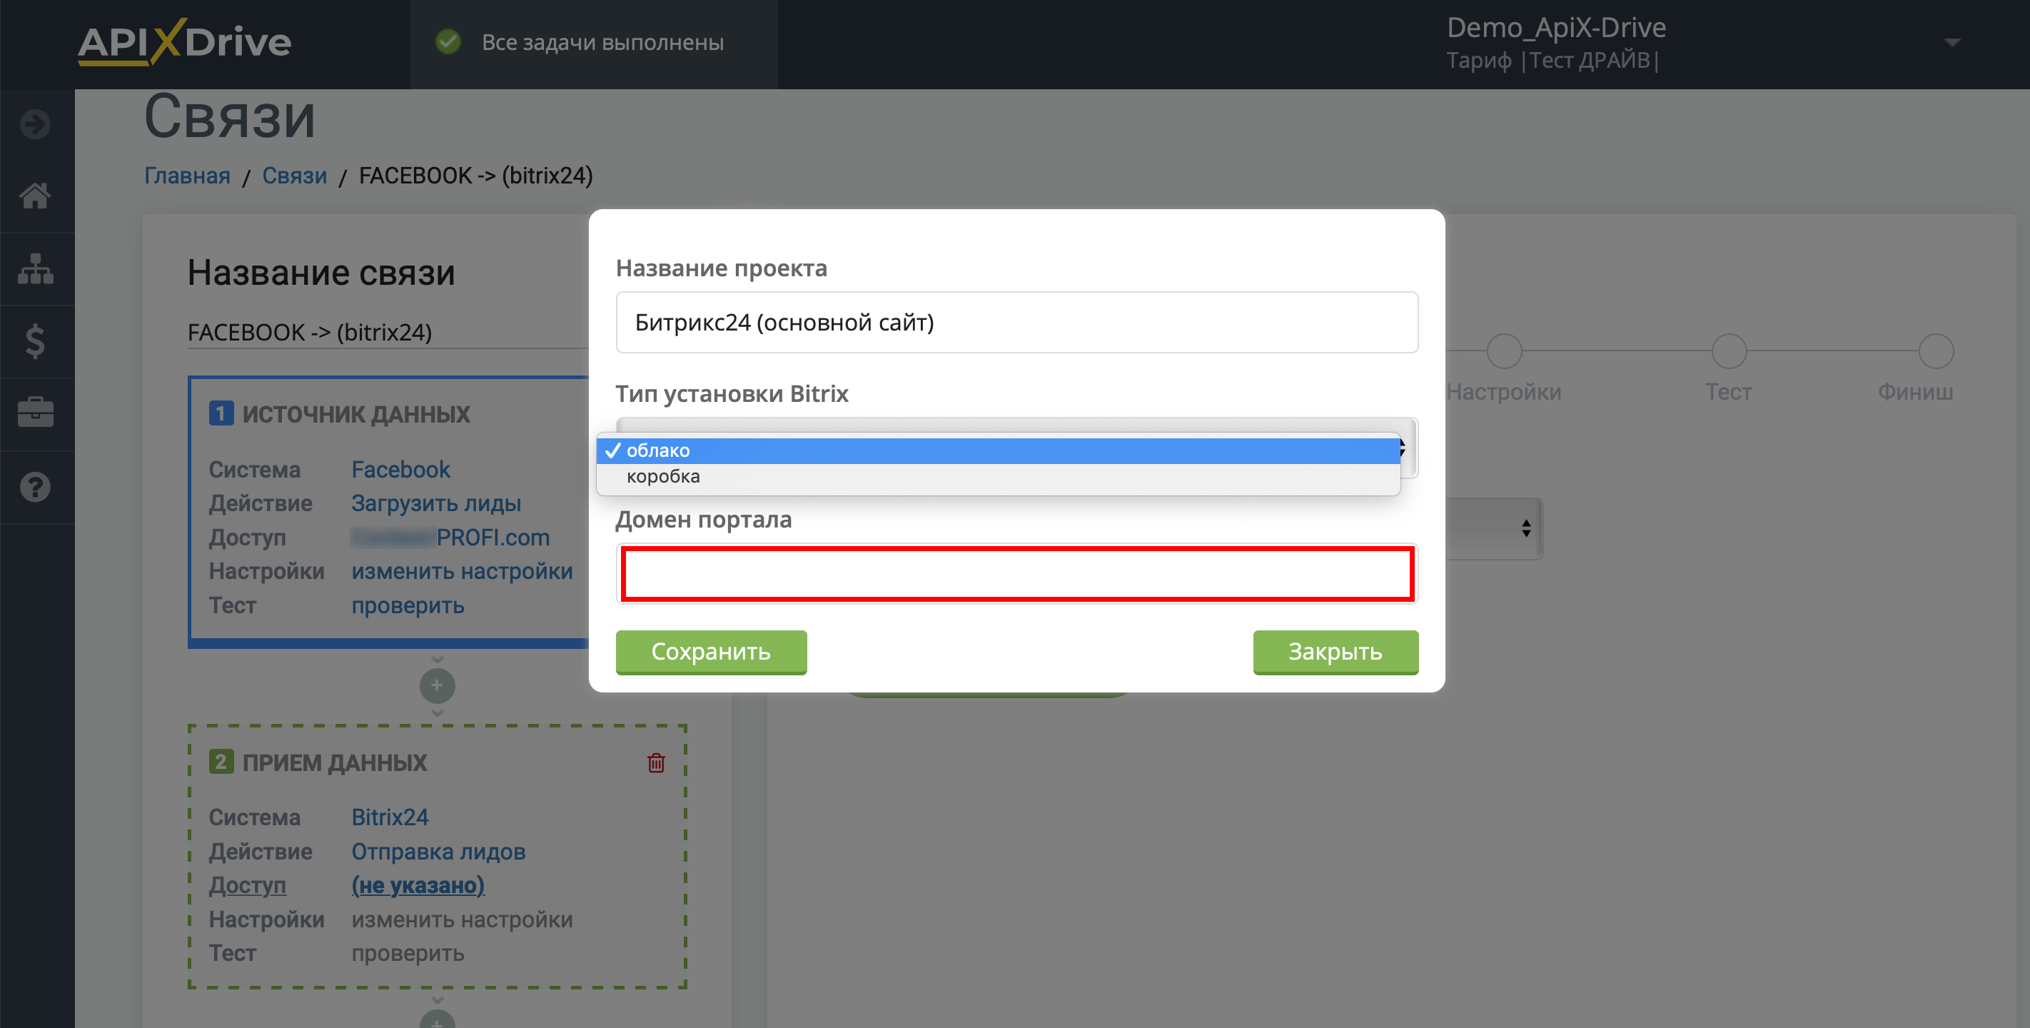The image size is (2030, 1028).
Task: Click the green check status icon
Action: click(x=448, y=42)
